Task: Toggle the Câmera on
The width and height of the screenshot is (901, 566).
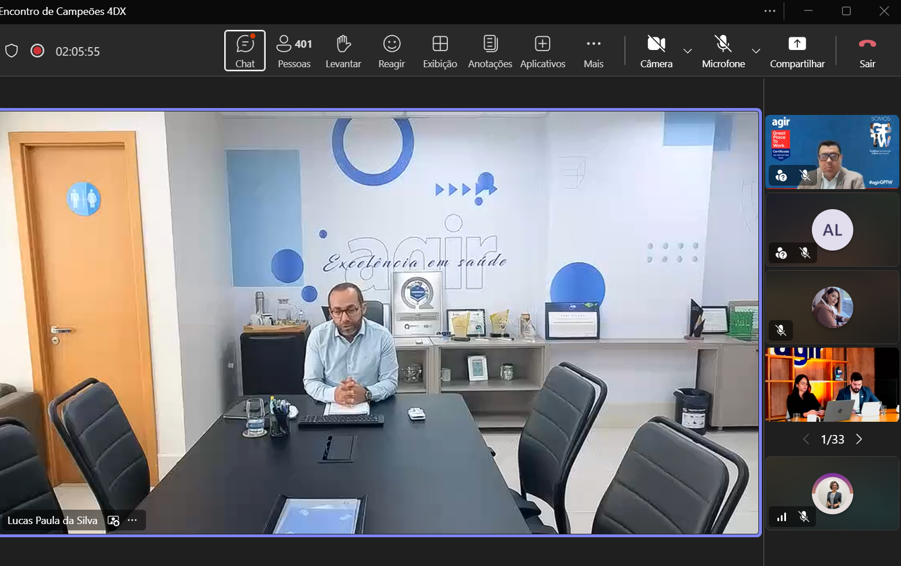Action: tap(656, 51)
